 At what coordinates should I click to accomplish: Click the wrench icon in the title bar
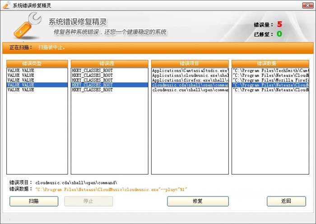[7, 5]
